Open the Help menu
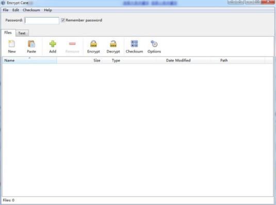The height and width of the screenshot is (205, 276). pyautogui.click(x=48, y=10)
